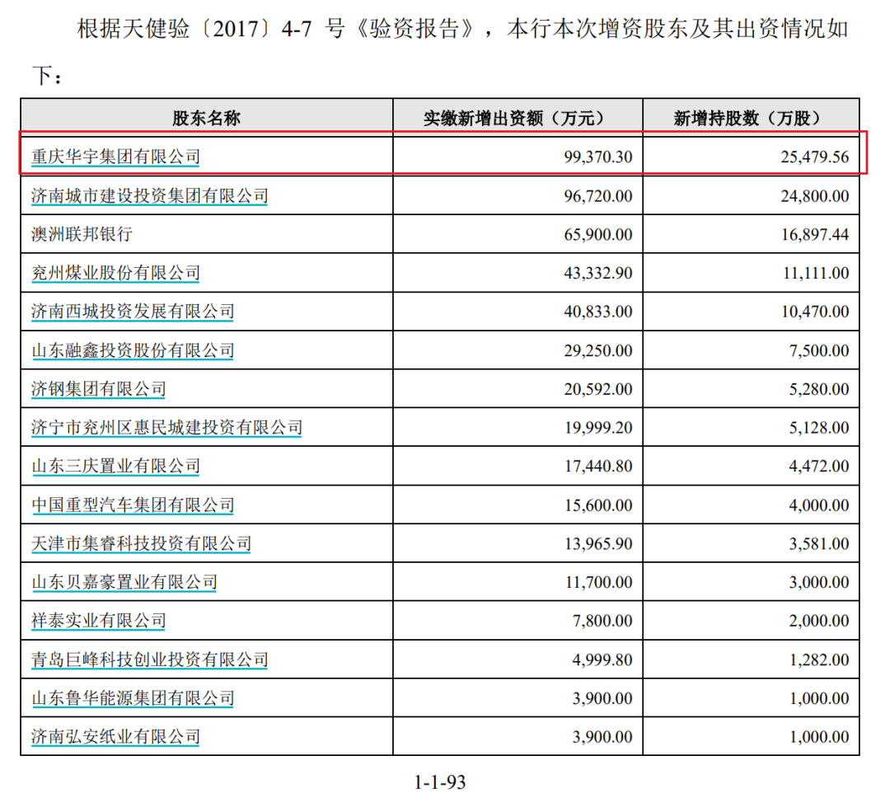The height and width of the screenshot is (798, 890).
Task: Click the 澳洲联邦银行 name cell
Action: 82,234
